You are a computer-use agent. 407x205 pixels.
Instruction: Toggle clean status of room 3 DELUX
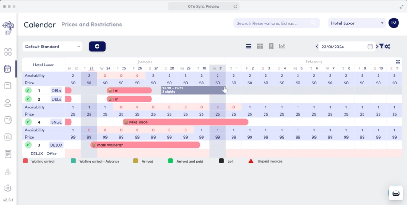point(28,145)
